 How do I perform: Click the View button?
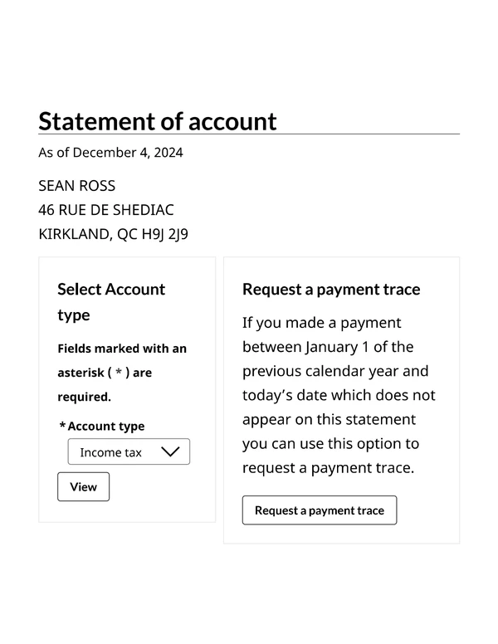pos(83,487)
